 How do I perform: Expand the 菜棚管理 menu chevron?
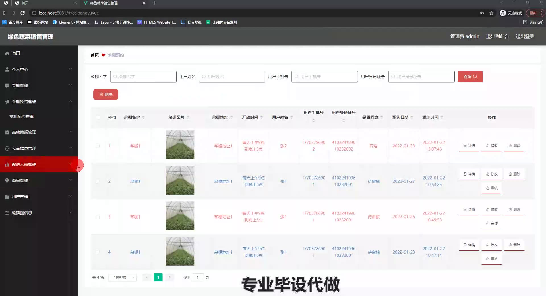coord(71,85)
